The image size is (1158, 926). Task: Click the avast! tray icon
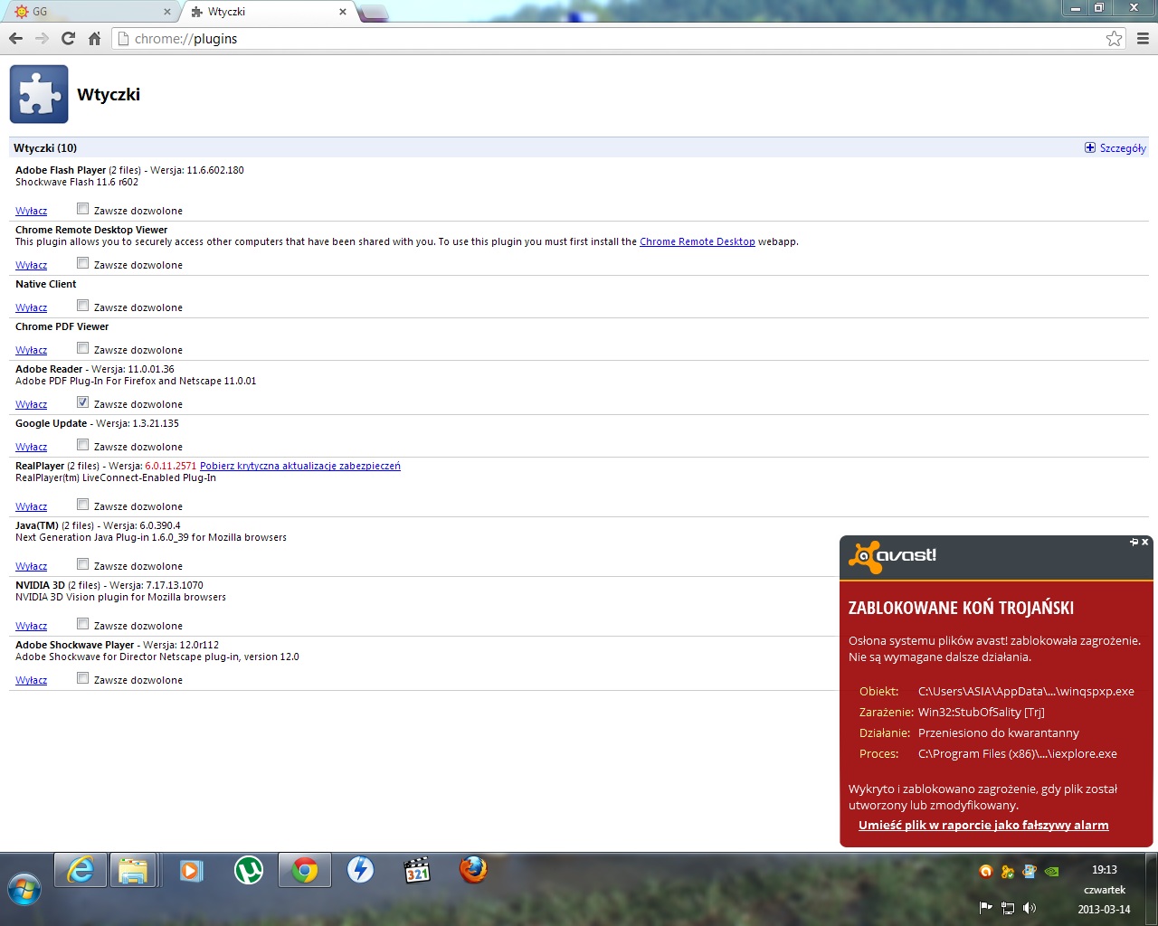(x=985, y=872)
